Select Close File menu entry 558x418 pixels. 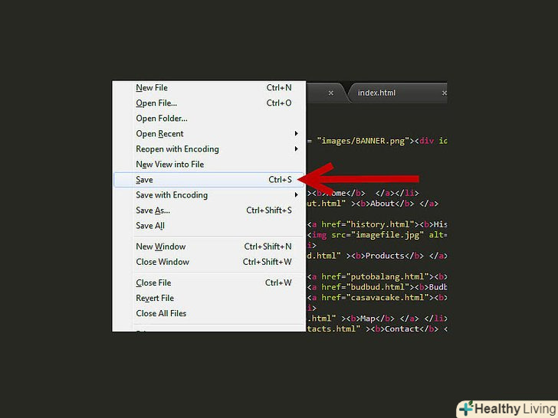(209, 283)
